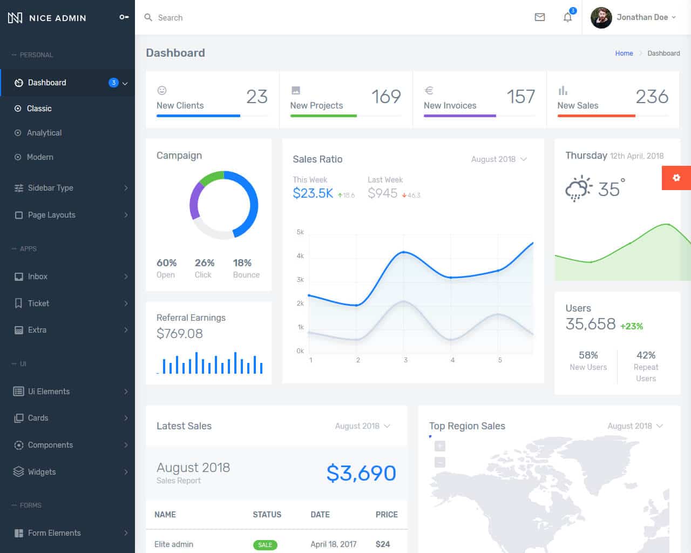Click the Home breadcrumb link
Image resolution: width=691 pixels, height=553 pixels.
pyautogui.click(x=624, y=53)
